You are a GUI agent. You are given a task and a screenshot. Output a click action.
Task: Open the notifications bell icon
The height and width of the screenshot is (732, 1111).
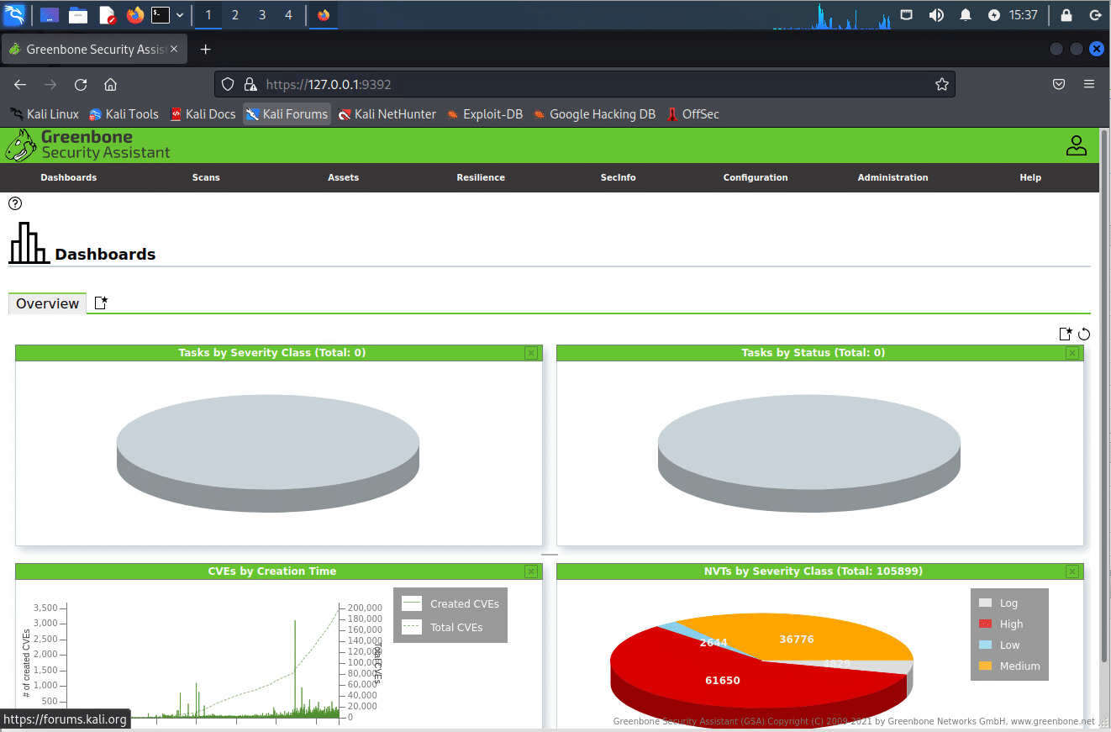click(x=966, y=15)
